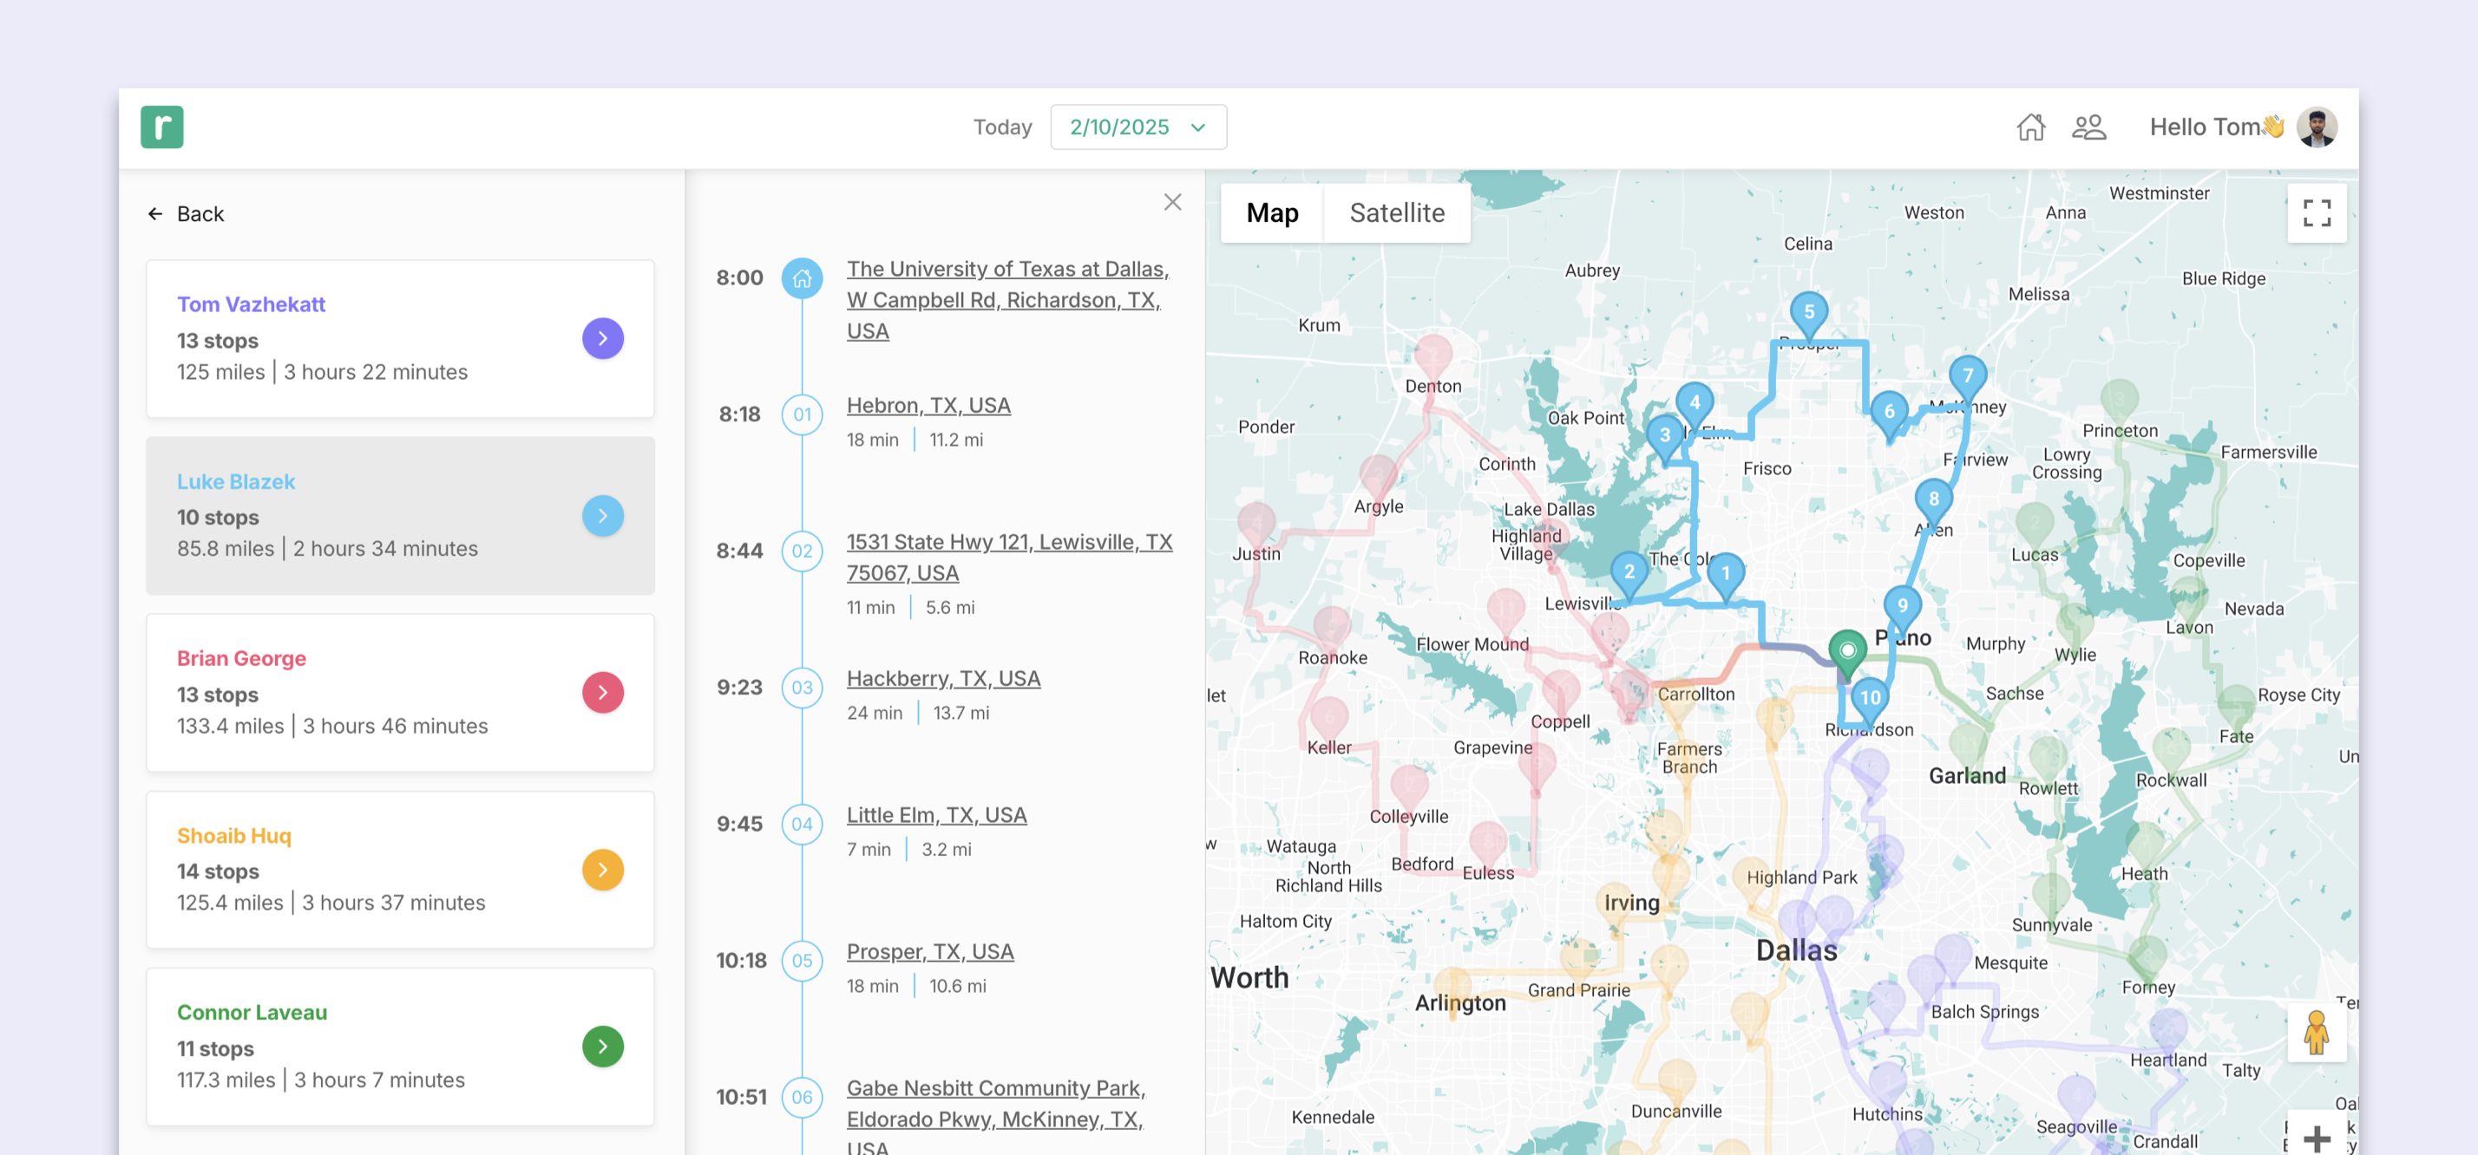Click blue map pin number 7
The width and height of the screenshot is (2478, 1155).
(x=1967, y=378)
